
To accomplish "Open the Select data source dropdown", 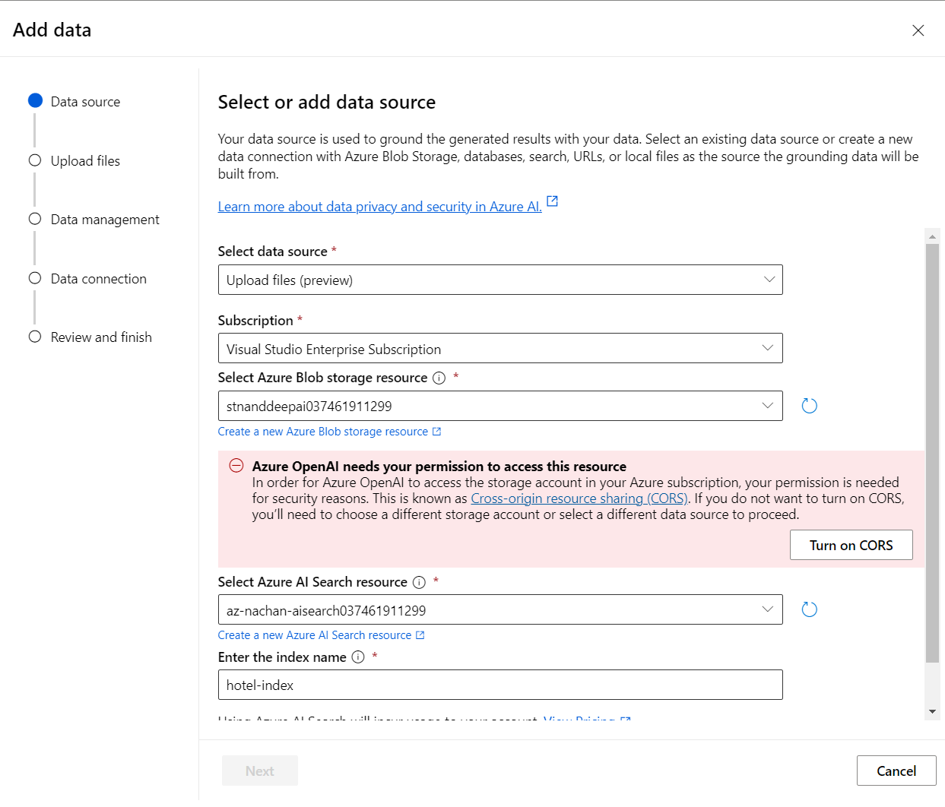I will click(499, 280).
